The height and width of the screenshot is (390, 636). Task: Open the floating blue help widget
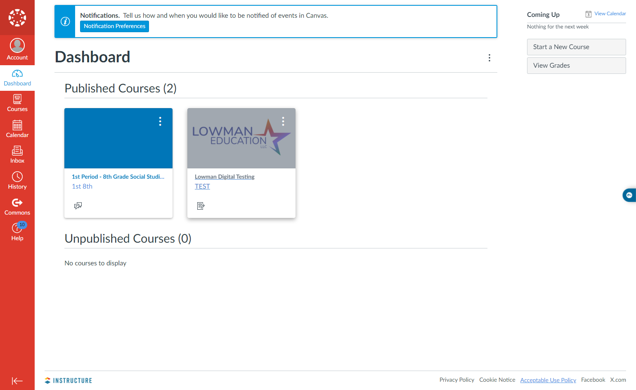coord(629,195)
